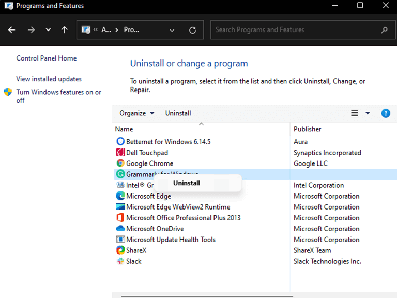Viewport: 397px width, 298px height.
Task: Select the Dell Touchpad icon
Action: click(120, 152)
